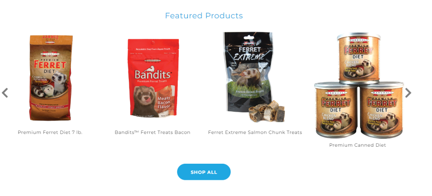
Task: Select the red Bandits treats pouch image
Action: tap(153, 78)
